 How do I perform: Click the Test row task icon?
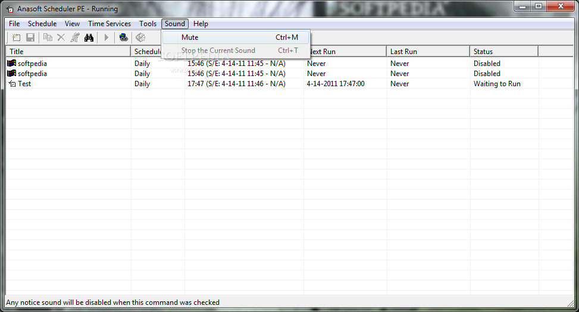coord(12,84)
